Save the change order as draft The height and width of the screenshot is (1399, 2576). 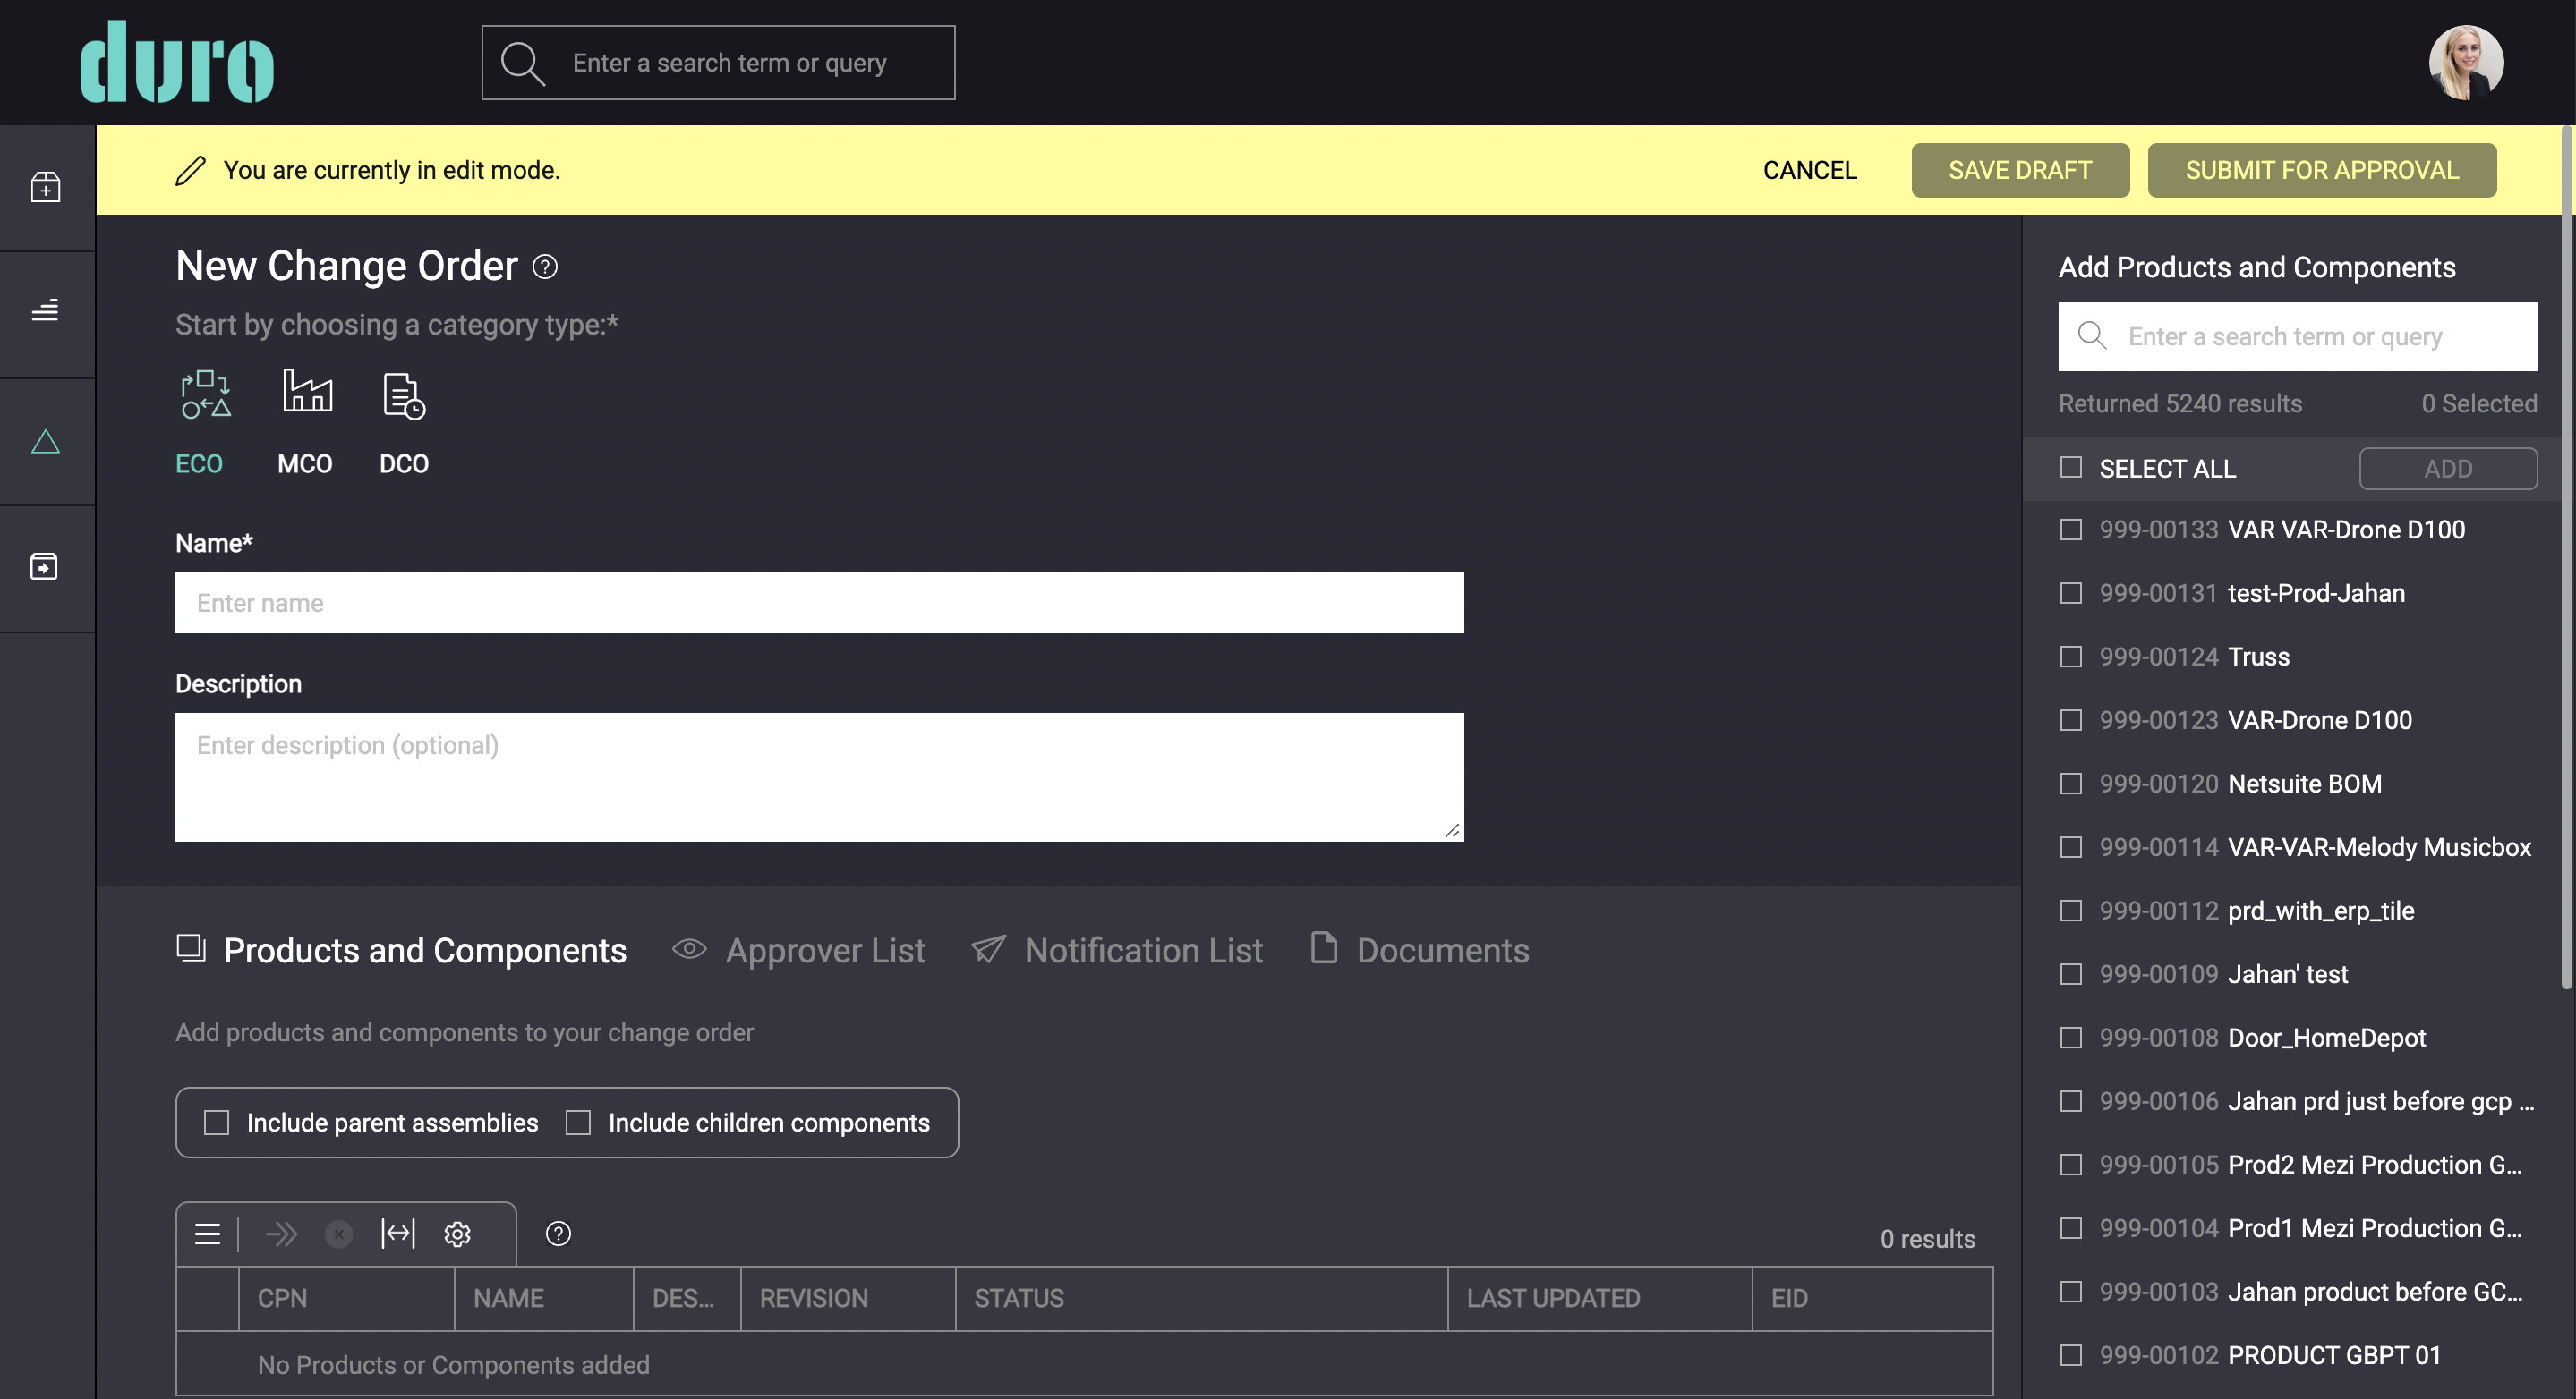[2020, 170]
